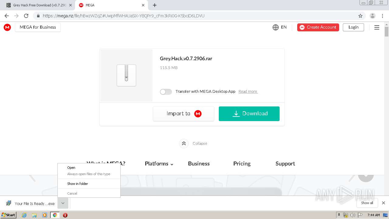The image size is (389, 219).
Task: Bookmark this page with the star icon
Action: tap(360, 16)
